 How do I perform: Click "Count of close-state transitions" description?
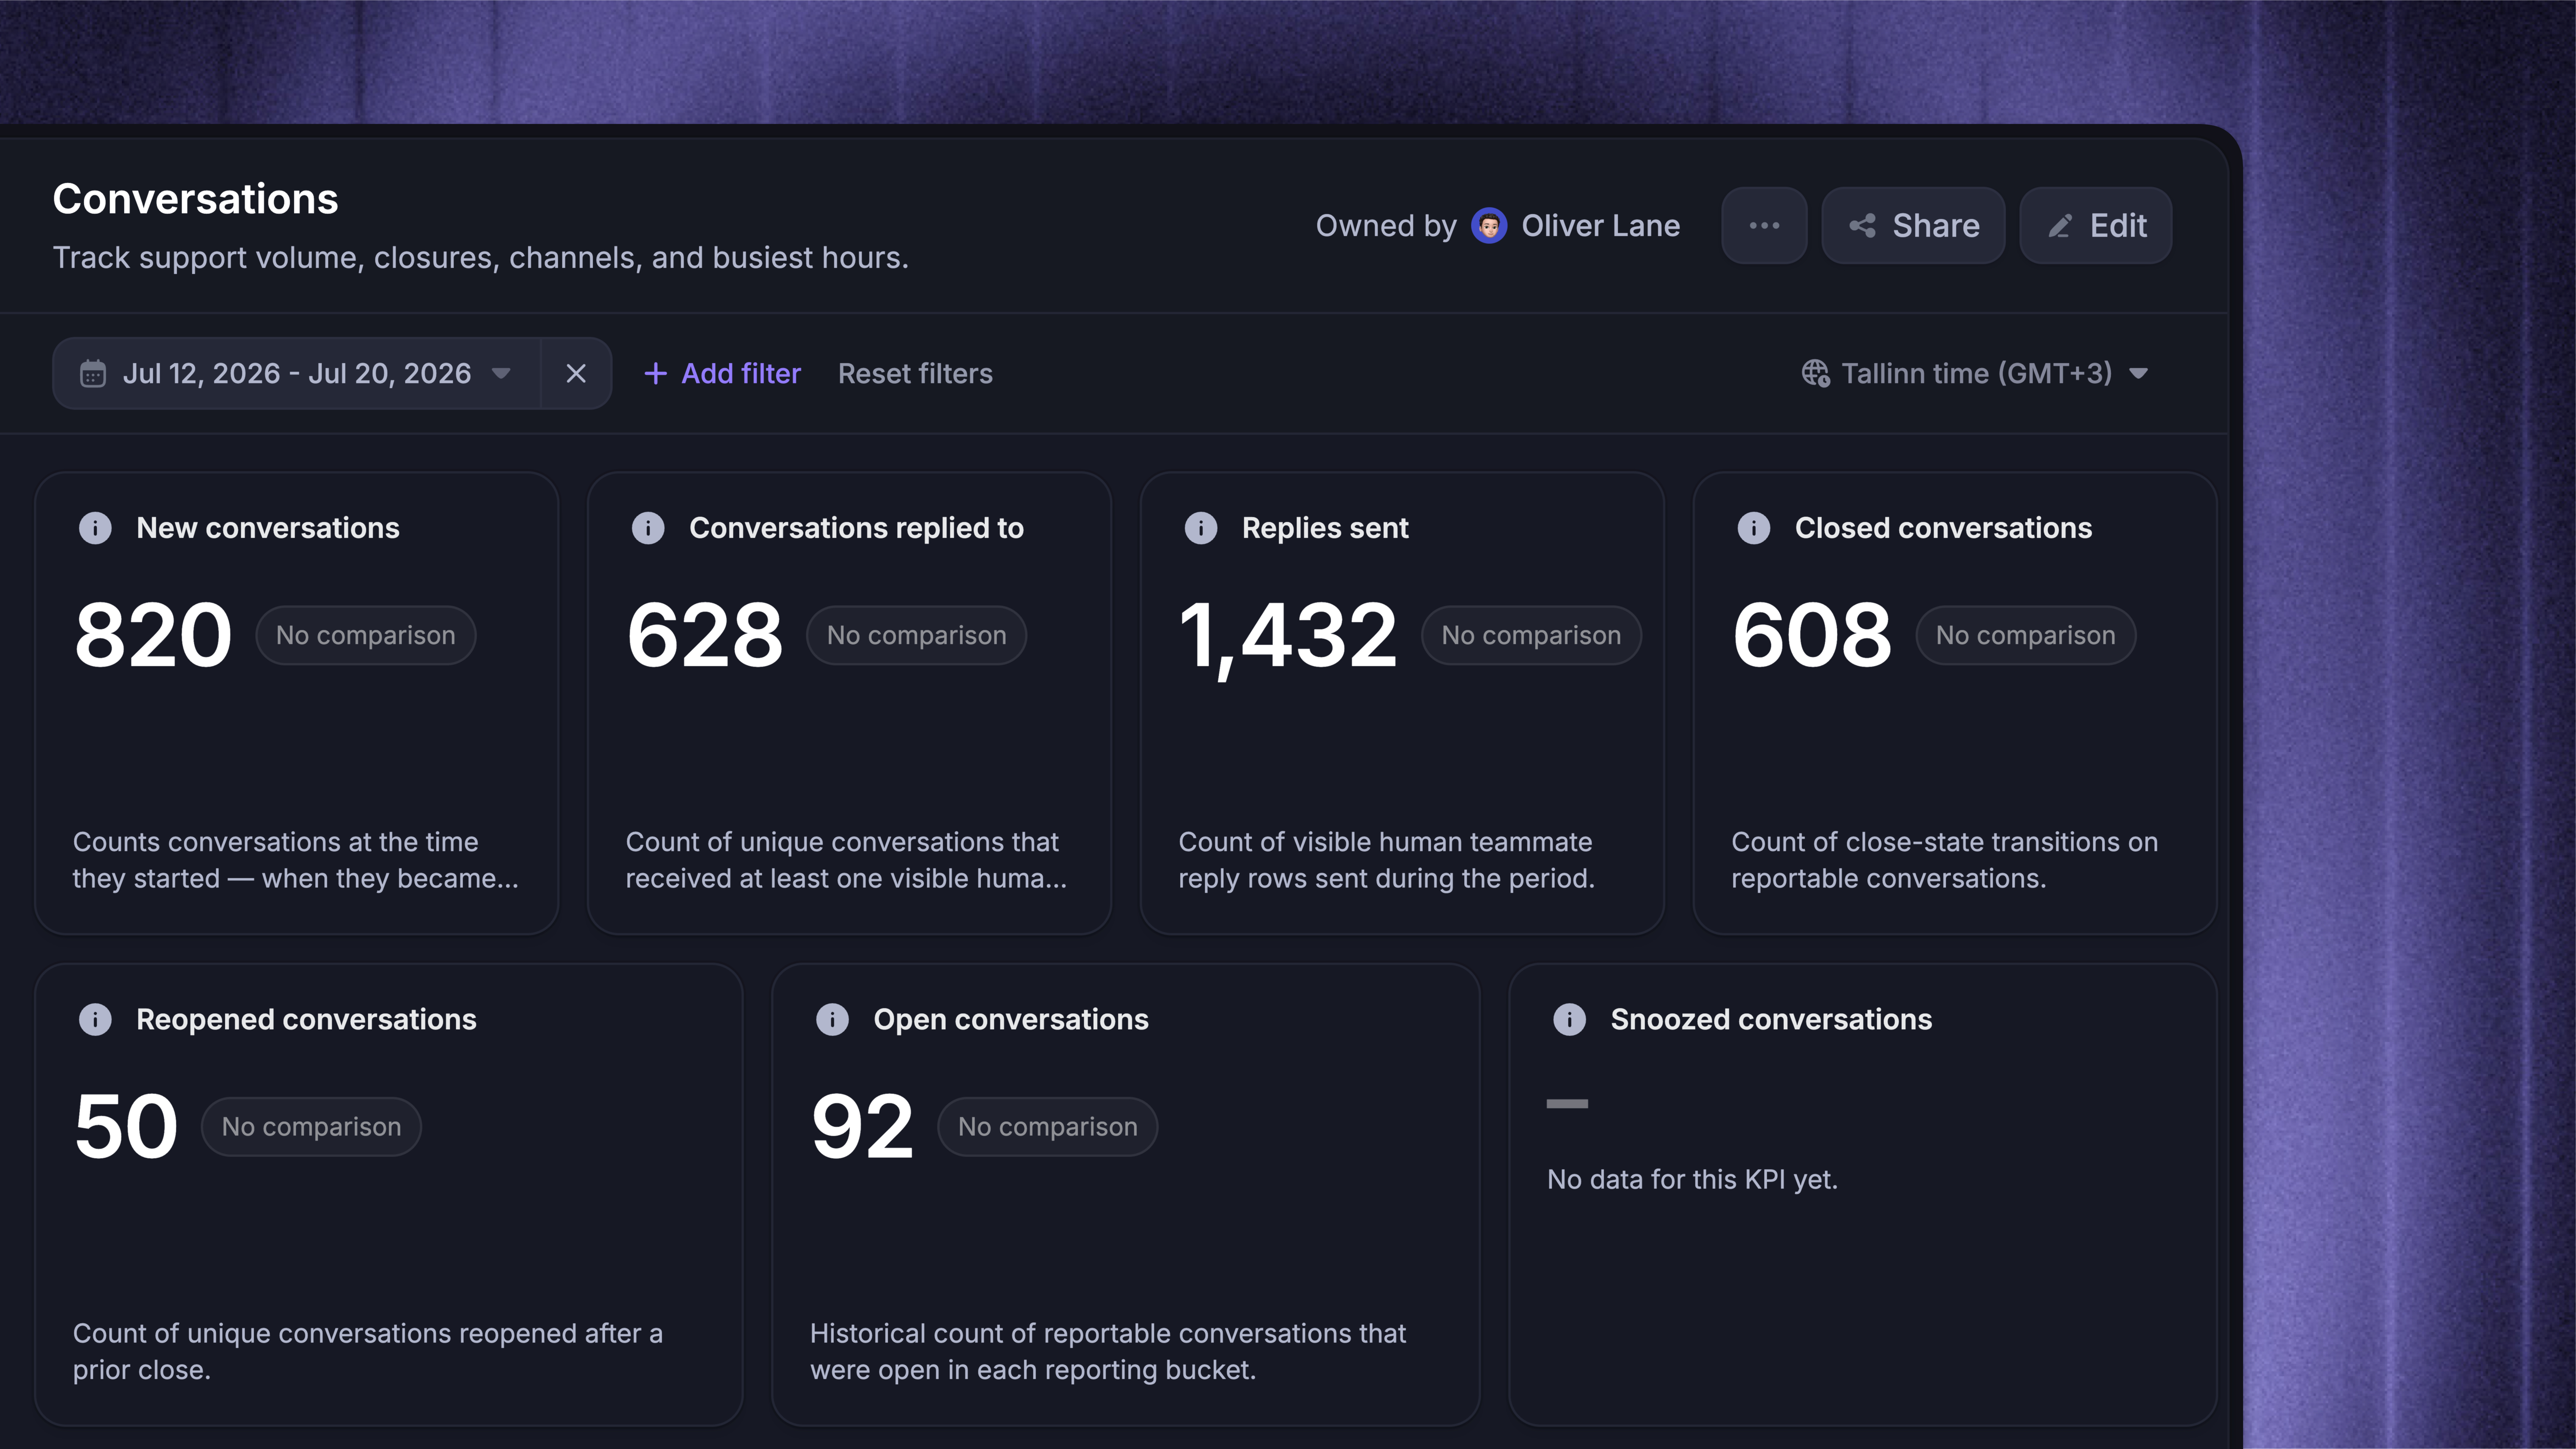1945,860
